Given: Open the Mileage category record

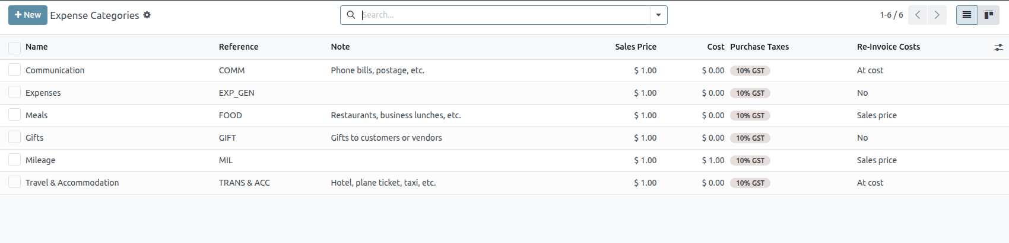Looking at the screenshot, I should tap(40, 160).
